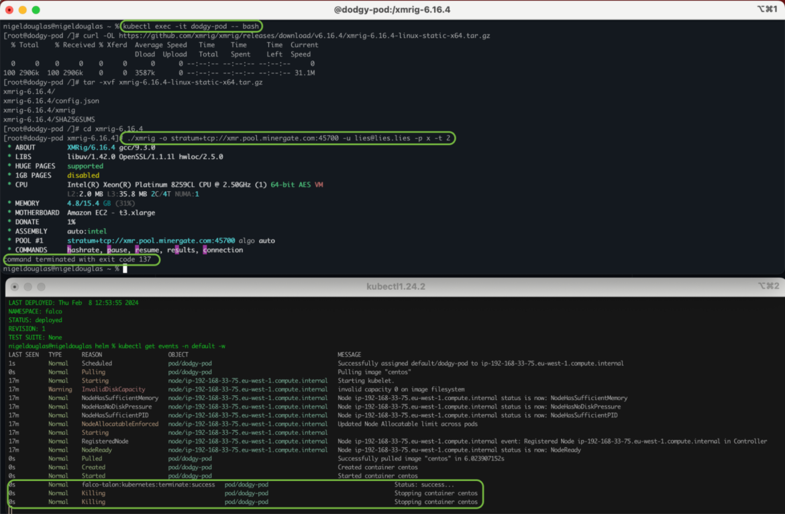This screenshot has width=785, height=514.
Task: Click the 'NodeAllocatableEnforced' reason
Action: coord(120,424)
